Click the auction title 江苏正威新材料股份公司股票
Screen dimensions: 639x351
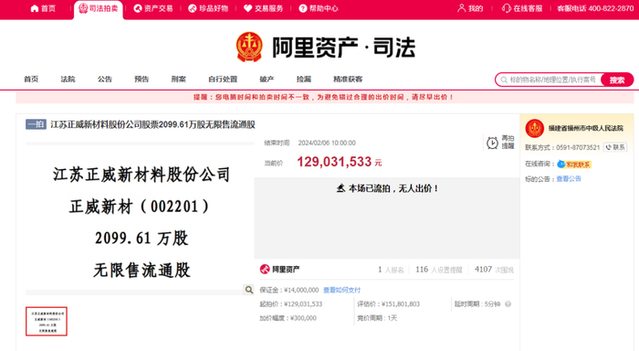(x=152, y=124)
